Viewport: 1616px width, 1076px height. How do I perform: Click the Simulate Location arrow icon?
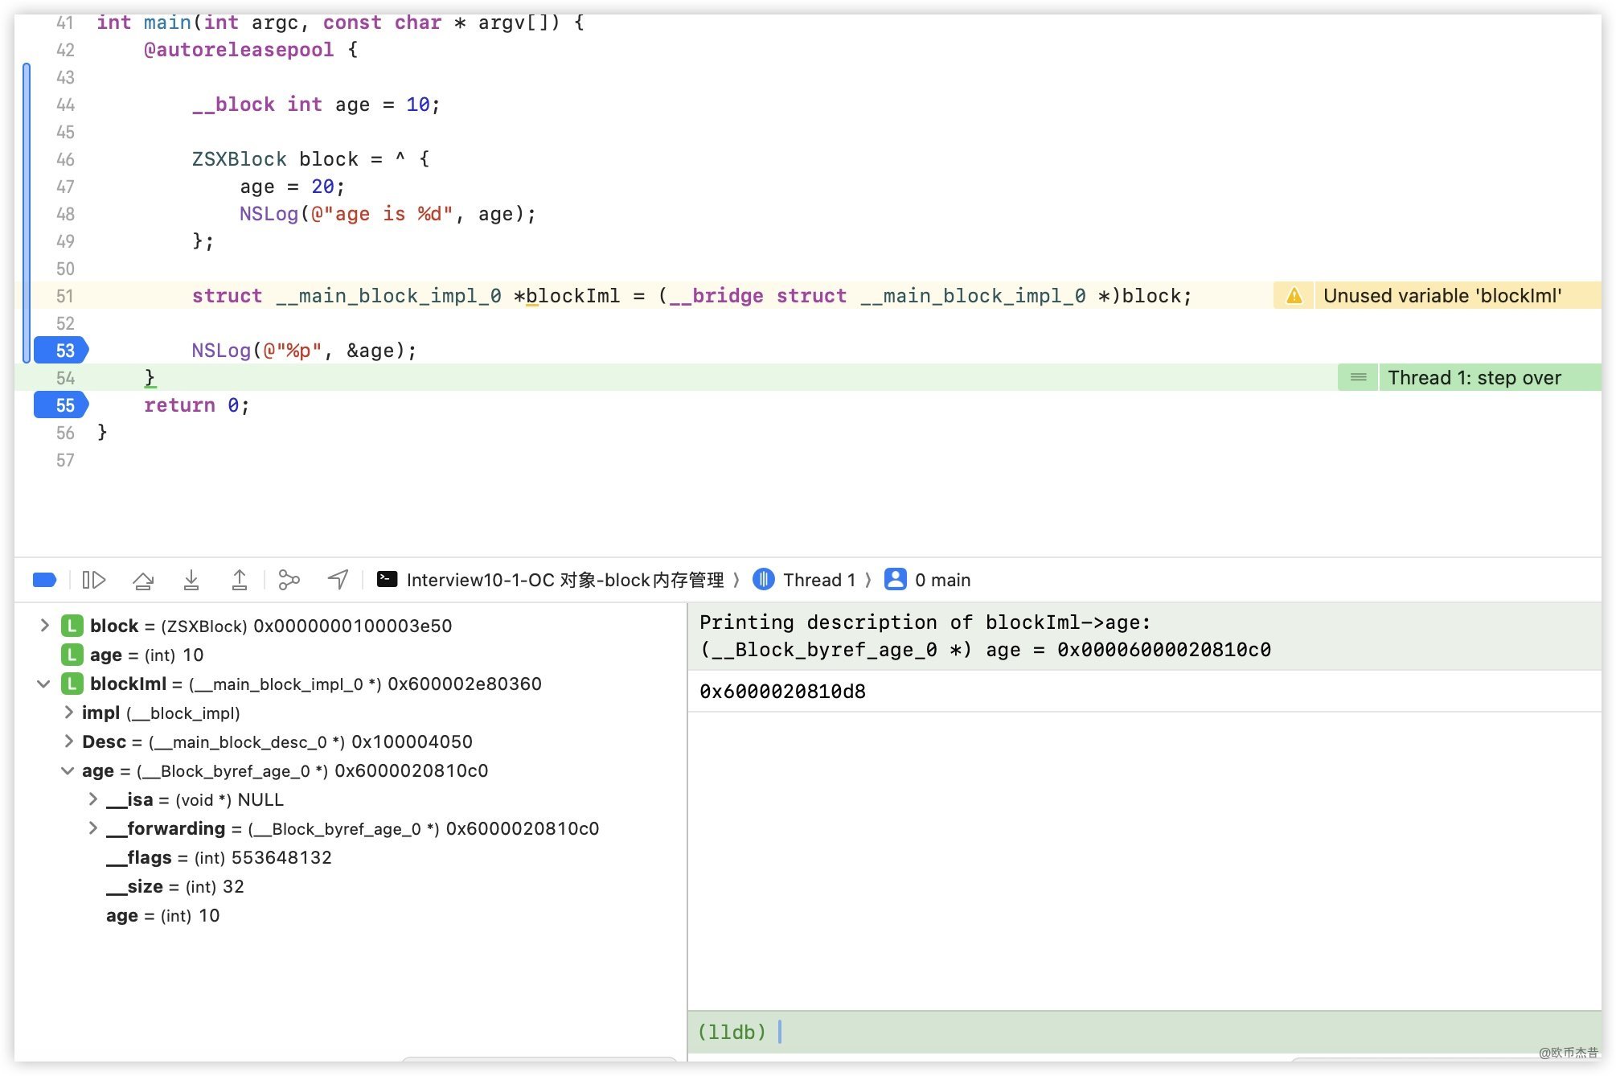coord(338,580)
